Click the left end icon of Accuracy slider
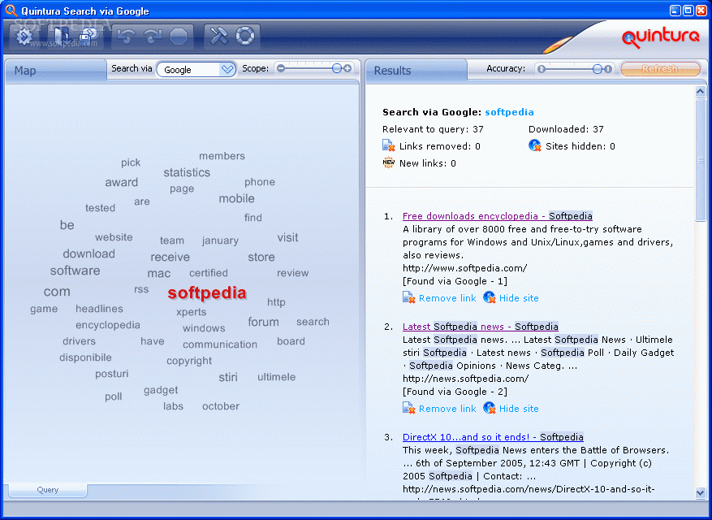Image resolution: width=712 pixels, height=520 pixels. tap(541, 69)
